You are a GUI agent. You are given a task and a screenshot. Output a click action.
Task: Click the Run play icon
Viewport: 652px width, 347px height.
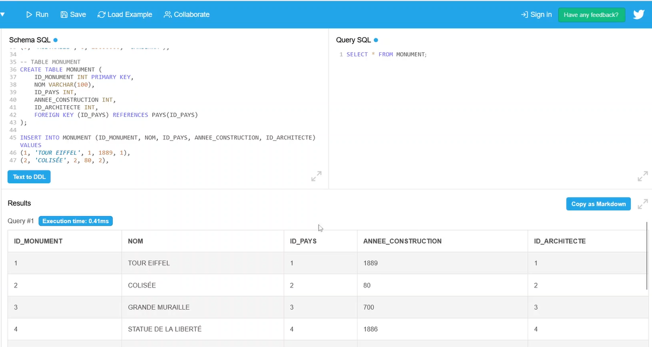point(30,14)
